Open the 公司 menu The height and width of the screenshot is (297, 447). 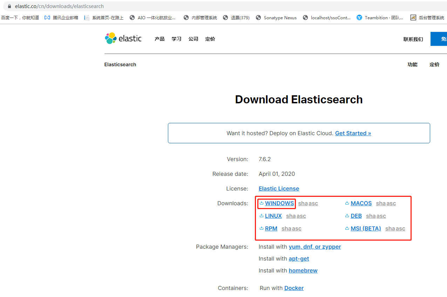pyautogui.click(x=193, y=39)
